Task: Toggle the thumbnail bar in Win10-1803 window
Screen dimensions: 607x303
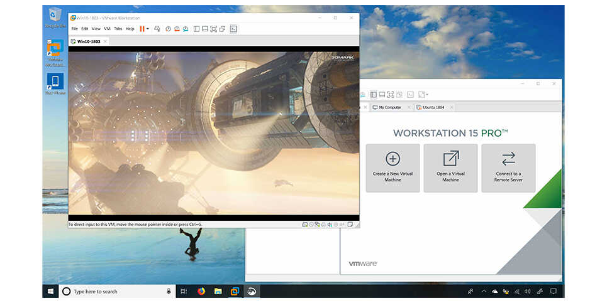Action: [205, 29]
